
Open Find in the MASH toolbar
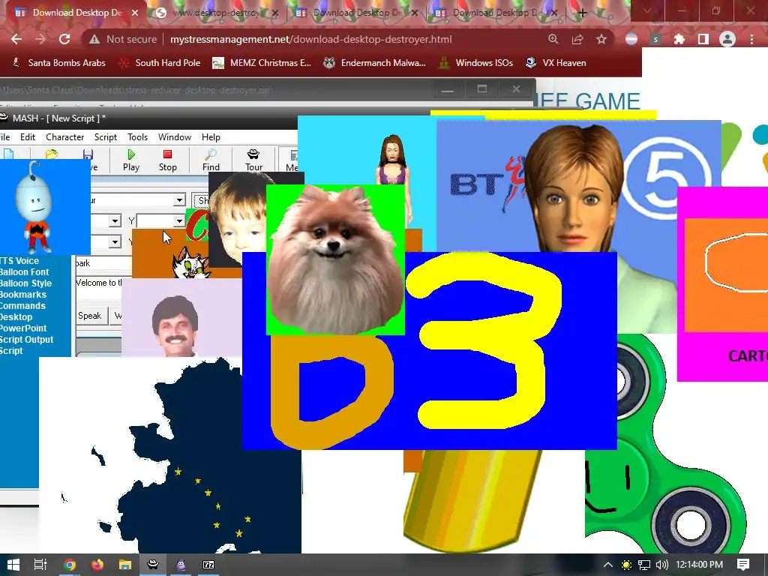[211, 160]
